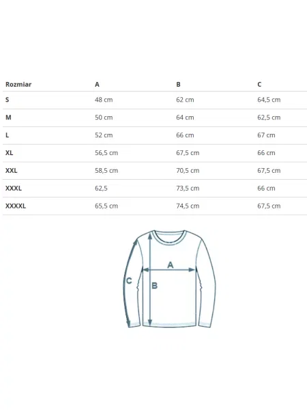Click the 64 cm value in column B
The width and height of the screenshot is (307, 410).
click(185, 118)
